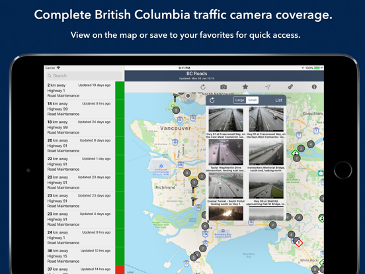Open settings via the gears icon
The image size is (365, 274).
[290, 87]
